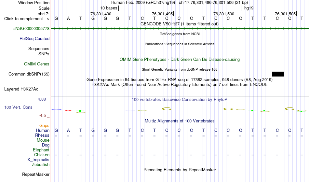Click the Mouse species label

point(43,140)
